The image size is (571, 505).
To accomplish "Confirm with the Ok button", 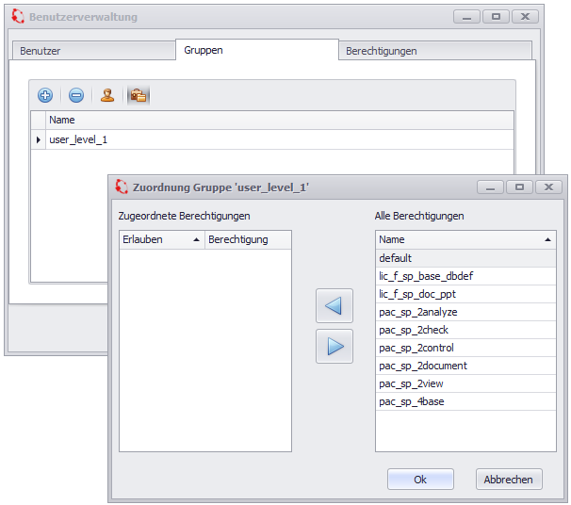I will coord(420,480).
